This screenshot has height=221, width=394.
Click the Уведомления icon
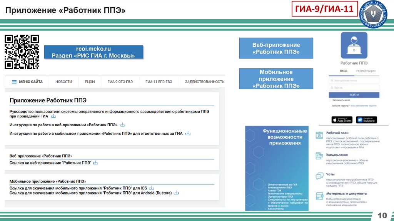pos(319,156)
